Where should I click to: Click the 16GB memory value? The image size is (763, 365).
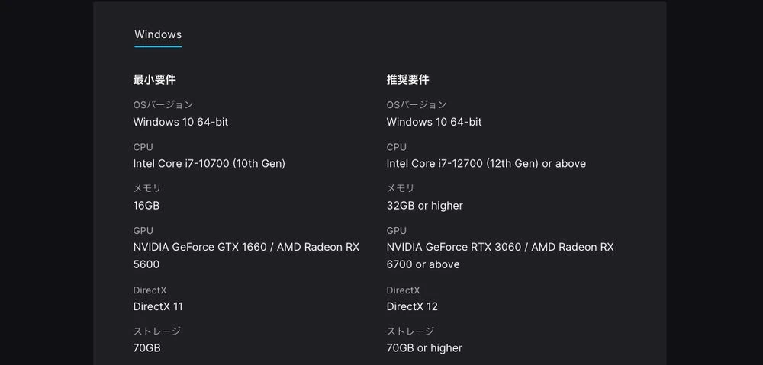click(146, 206)
